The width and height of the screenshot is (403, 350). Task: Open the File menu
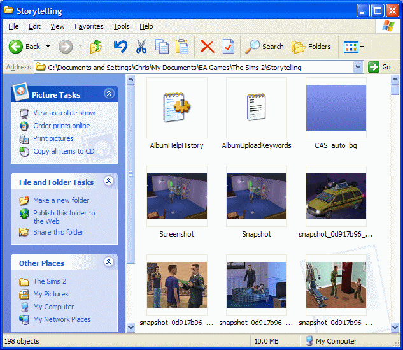click(13, 26)
